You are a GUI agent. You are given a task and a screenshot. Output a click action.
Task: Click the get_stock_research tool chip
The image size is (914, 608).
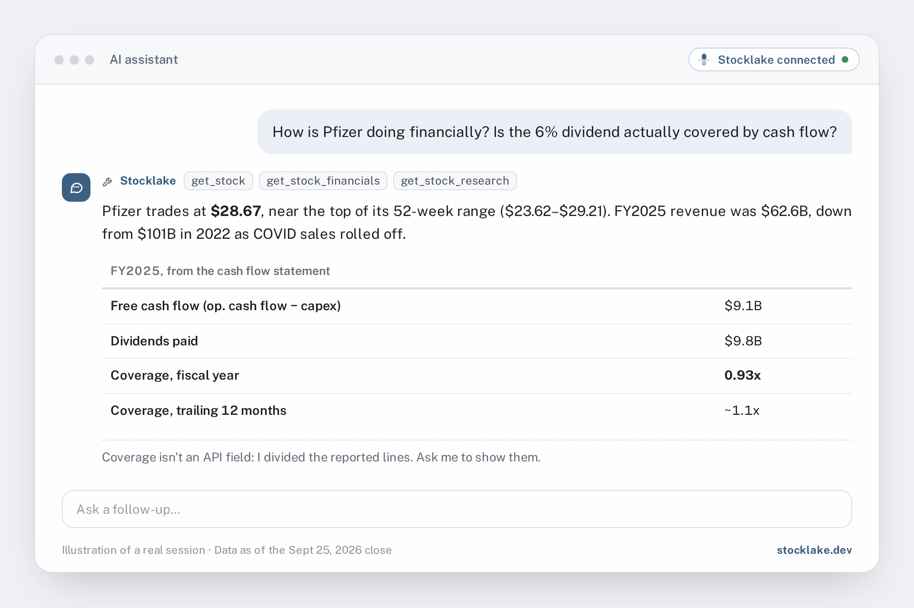tap(455, 181)
